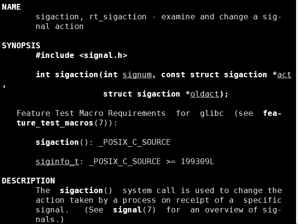298x224 pixels.
Task: Click the 199309L value
Action: 197,161
